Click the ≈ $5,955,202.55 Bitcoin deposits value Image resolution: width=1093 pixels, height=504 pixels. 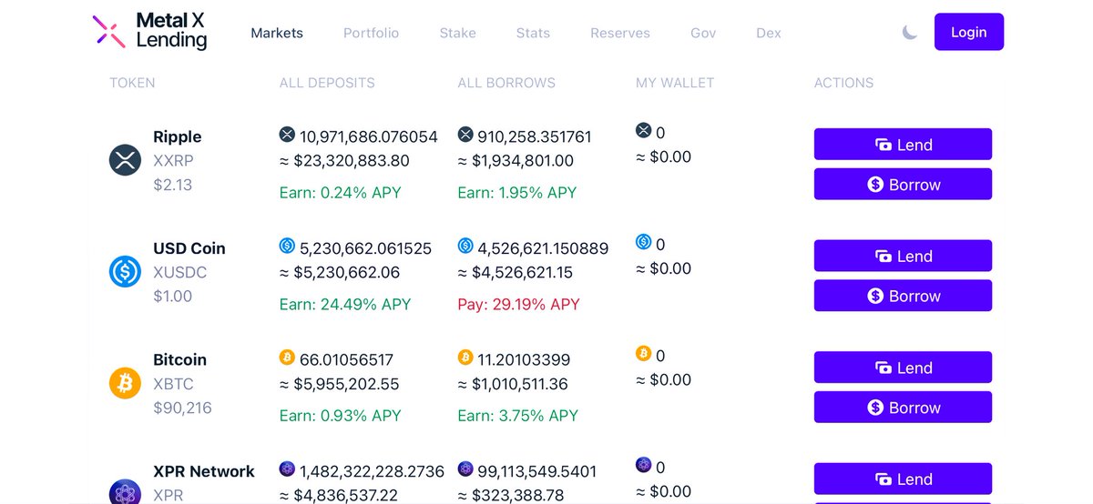tap(340, 384)
